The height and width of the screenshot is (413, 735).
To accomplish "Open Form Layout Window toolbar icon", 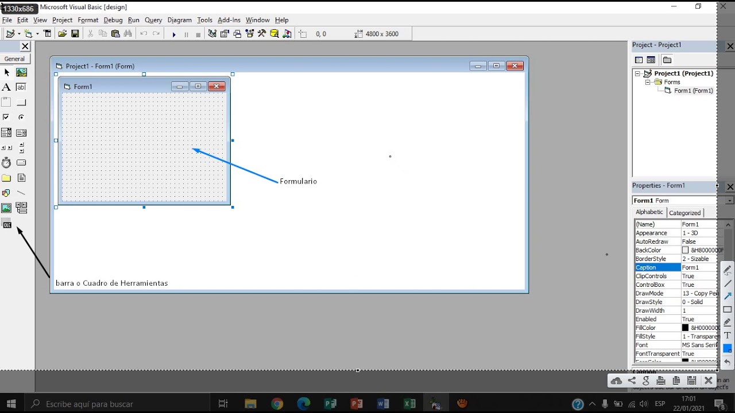I will point(237,34).
